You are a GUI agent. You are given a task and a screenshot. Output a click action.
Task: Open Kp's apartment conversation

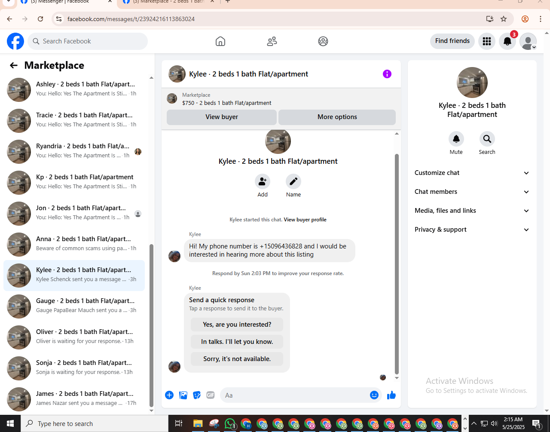pyautogui.click(x=74, y=183)
